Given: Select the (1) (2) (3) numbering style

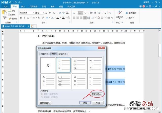Looking at the screenshot, I should coord(79,65).
